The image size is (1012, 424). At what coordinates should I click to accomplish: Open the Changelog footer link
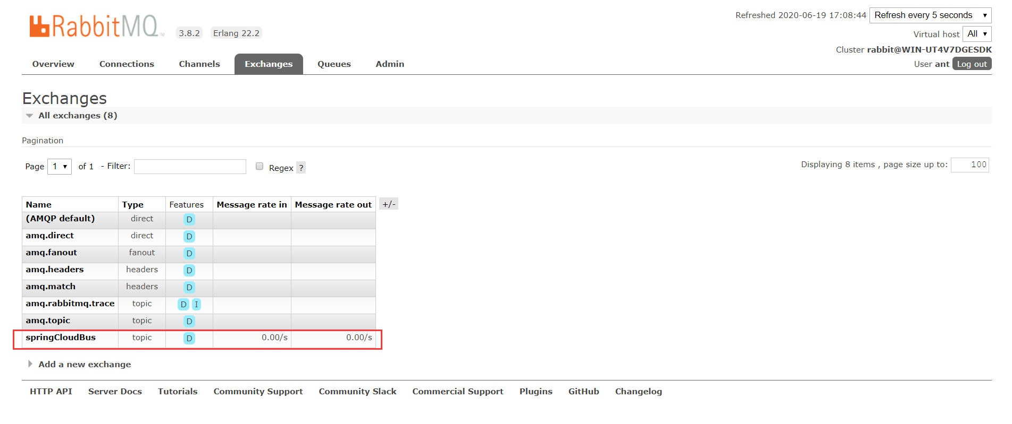pyautogui.click(x=639, y=392)
